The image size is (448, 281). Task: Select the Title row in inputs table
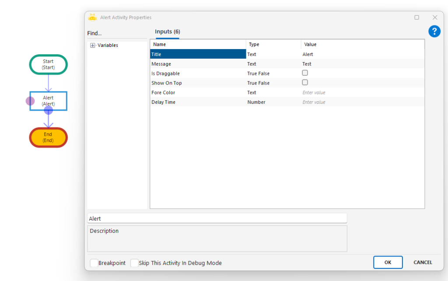(x=198, y=54)
